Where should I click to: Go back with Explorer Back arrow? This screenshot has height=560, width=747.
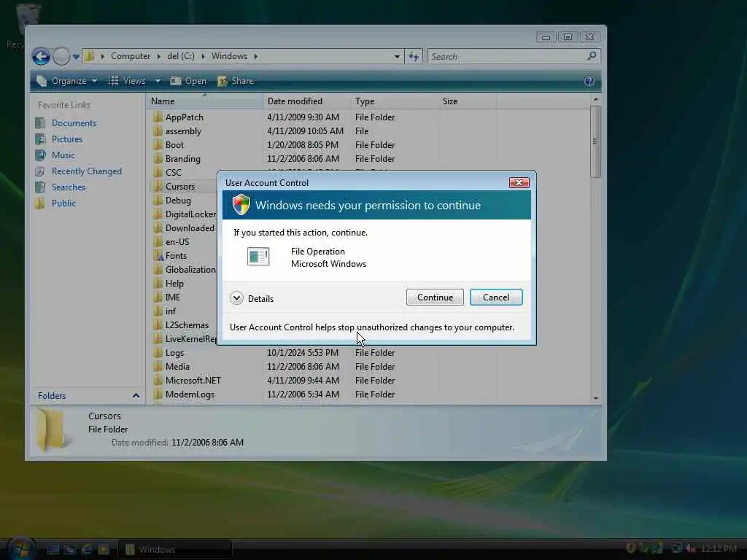click(41, 56)
